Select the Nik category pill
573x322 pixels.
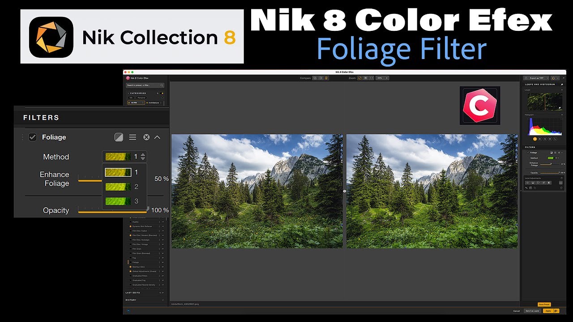point(131,97)
